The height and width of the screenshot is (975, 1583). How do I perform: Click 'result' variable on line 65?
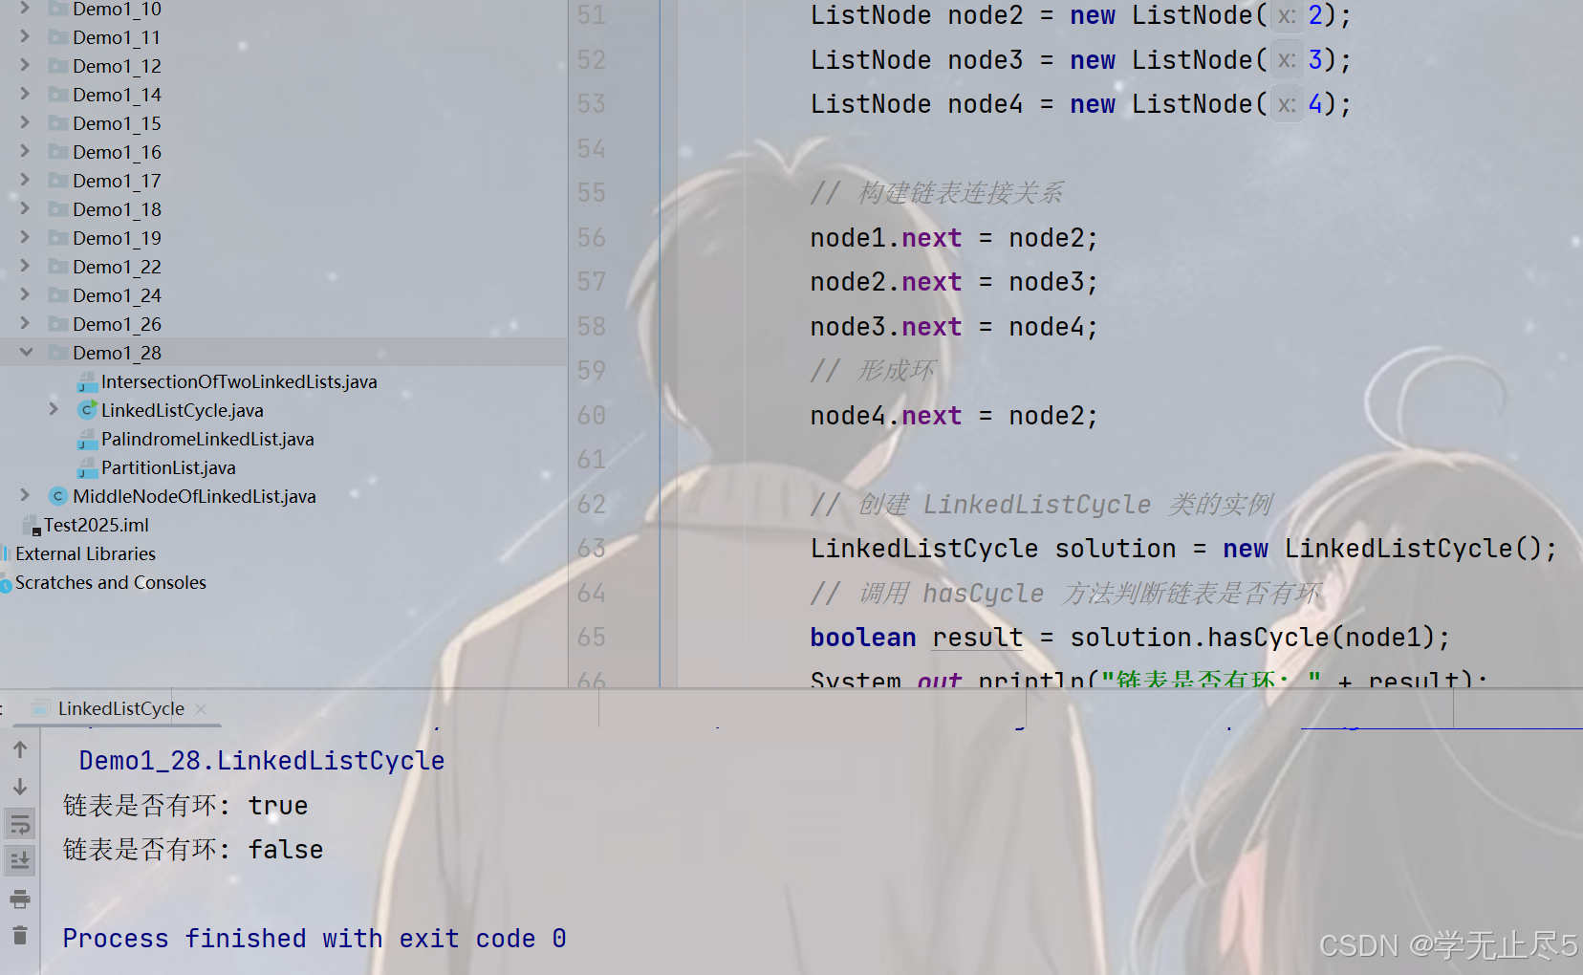click(x=977, y=638)
